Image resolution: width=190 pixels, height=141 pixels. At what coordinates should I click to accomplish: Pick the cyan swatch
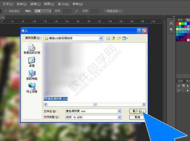point(185,23)
